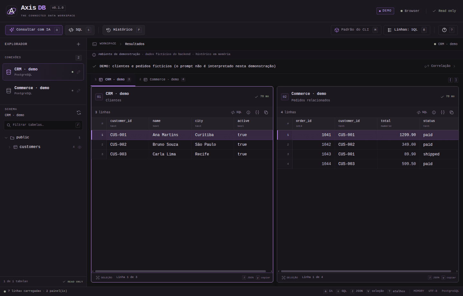463x296 pixels.
Task: Sort by the total column header
Action: pos(398,124)
